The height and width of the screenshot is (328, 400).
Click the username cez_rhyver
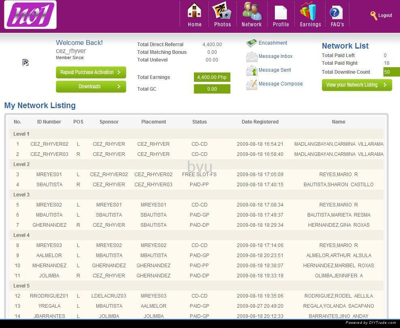[71, 51]
